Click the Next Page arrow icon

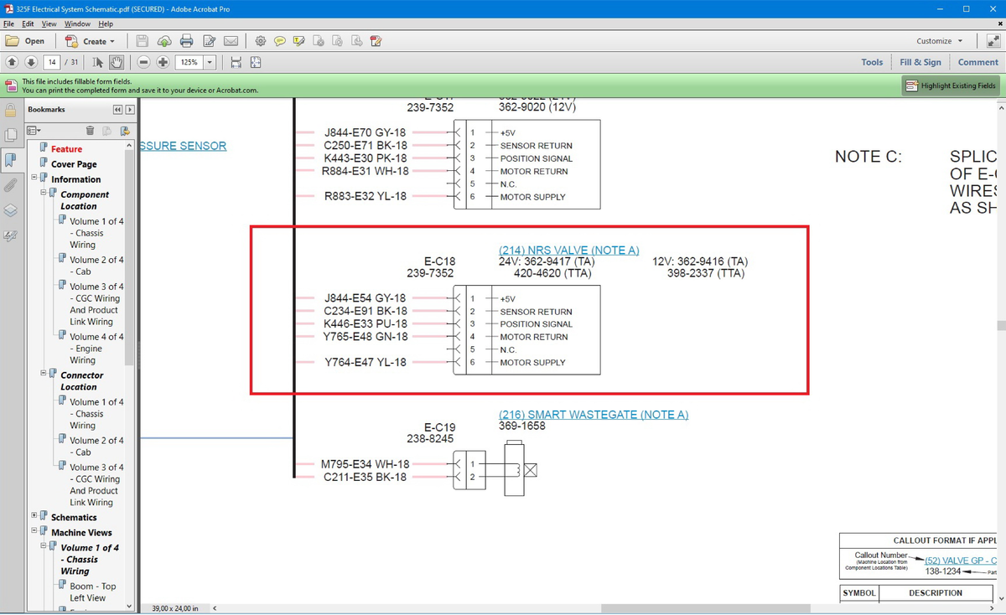[x=31, y=61]
